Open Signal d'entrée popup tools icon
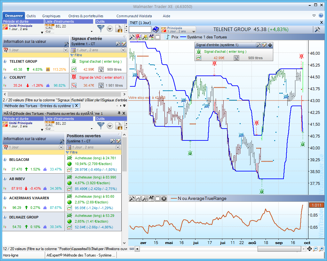Screen dimensions: 327x261 [x=259, y=45]
